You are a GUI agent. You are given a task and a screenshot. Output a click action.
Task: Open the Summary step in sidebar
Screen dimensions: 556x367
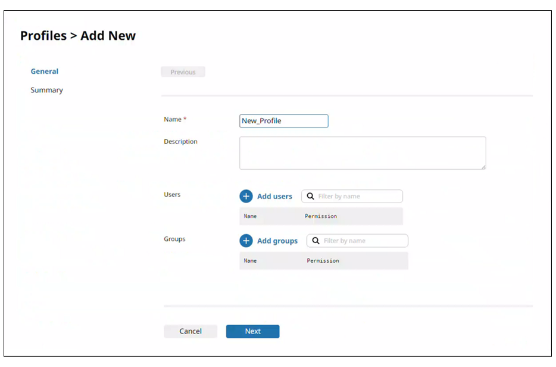(46, 91)
